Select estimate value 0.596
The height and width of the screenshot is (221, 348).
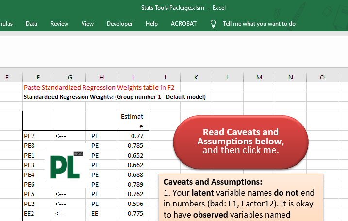pos(133,204)
